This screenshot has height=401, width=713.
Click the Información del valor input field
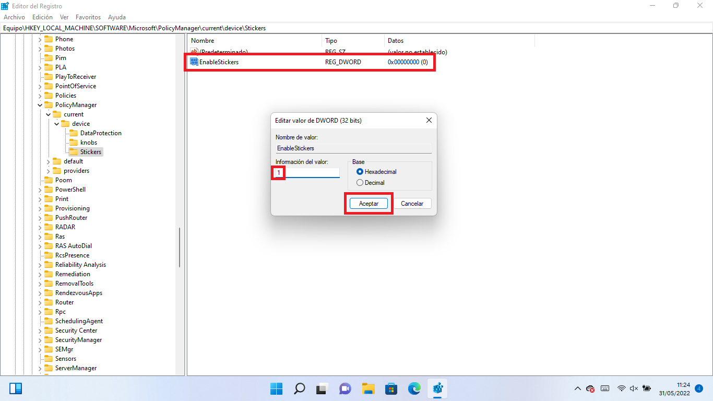tap(307, 172)
